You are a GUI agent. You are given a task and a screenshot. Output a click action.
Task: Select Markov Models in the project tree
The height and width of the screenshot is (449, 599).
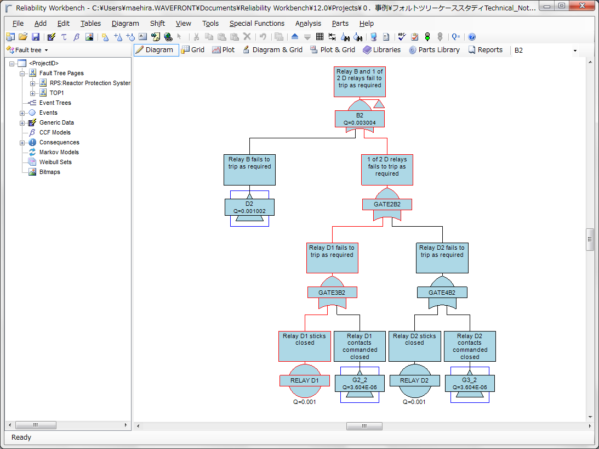pos(59,152)
